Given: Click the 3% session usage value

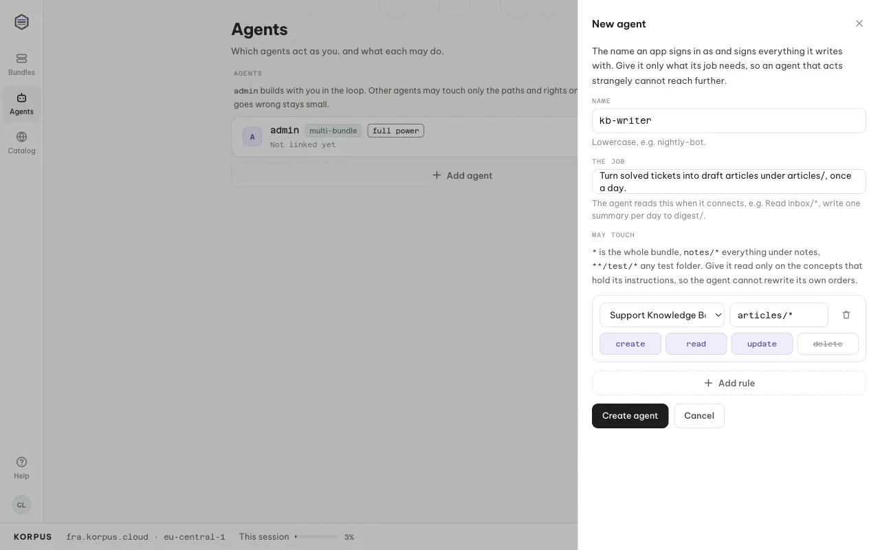Looking at the screenshot, I should [x=349, y=537].
